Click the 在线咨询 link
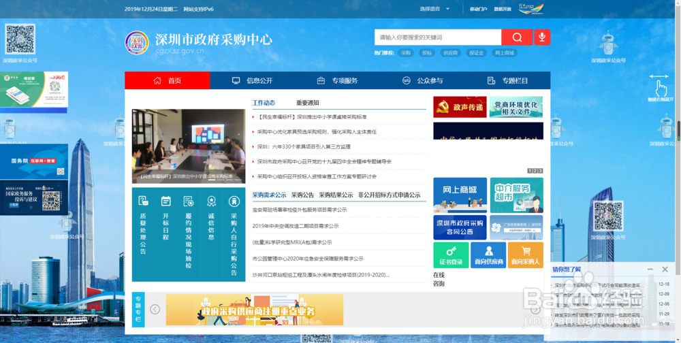Screen dimensions: 681x343 [x=439, y=279]
